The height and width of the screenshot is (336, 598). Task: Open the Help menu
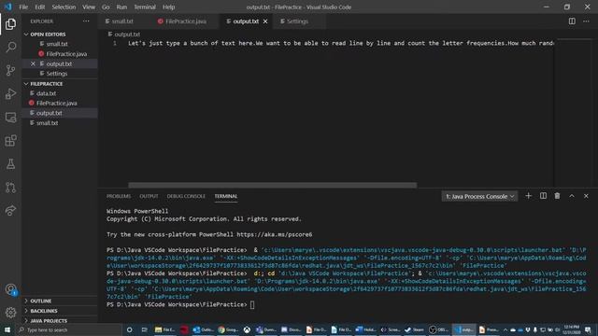[x=168, y=7]
